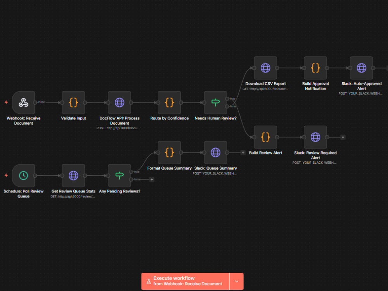Select DocFlow API: Process Document node
The width and height of the screenshot is (388, 291).
click(120, 102)
